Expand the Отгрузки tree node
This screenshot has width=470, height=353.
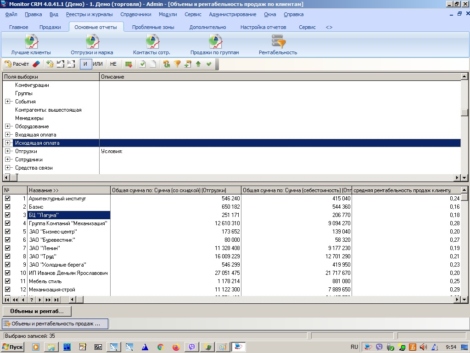[7, 151]
